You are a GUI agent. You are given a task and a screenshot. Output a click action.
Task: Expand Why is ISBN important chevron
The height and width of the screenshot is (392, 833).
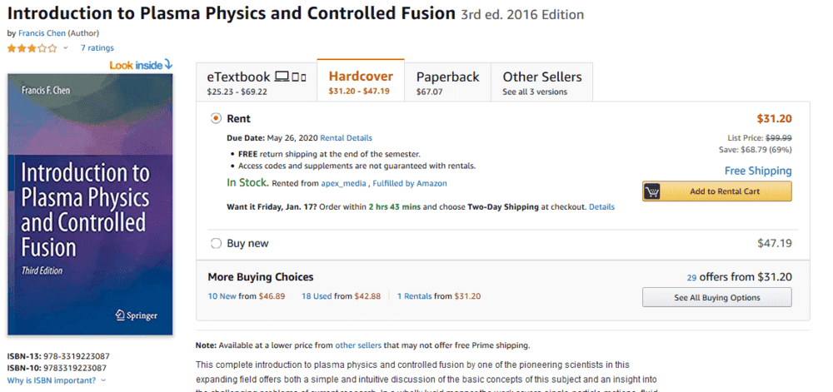point(103,380)
